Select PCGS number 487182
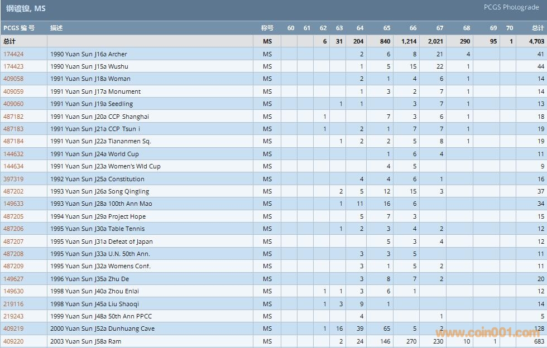The image size is (547, 348). pos(13,117)
